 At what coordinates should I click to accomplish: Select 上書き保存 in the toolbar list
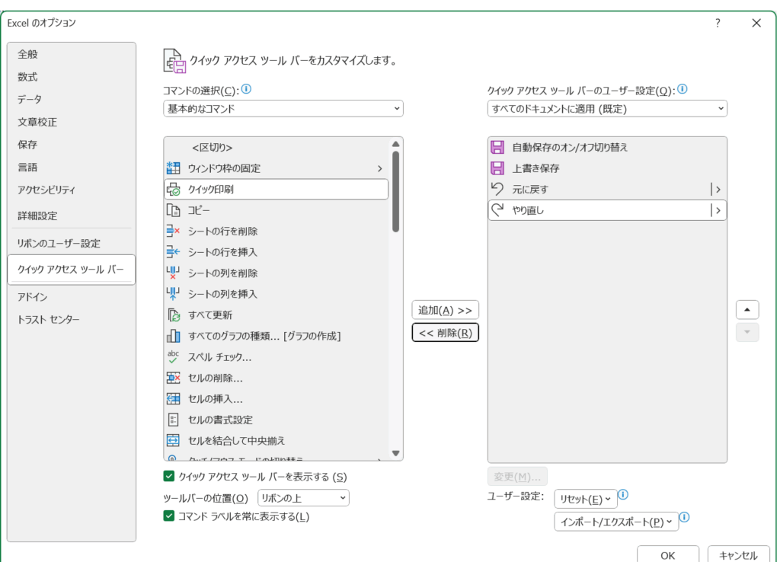(607, 168)
